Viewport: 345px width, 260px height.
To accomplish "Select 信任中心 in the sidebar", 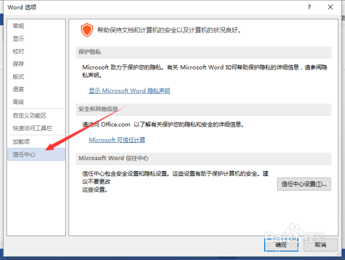I will coord(36,154).
